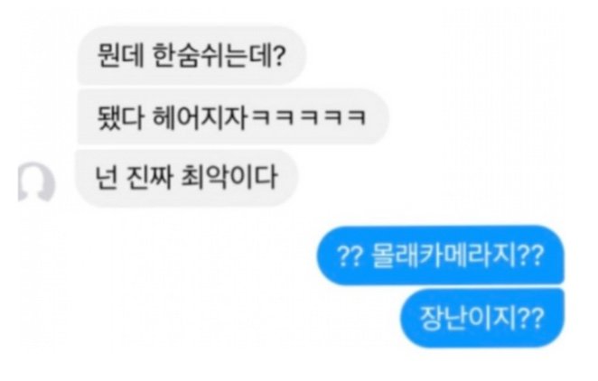Click the word '헤어지자' in the second bubble
This screenshot has width=598, height=381.
(x=200, y=116)
